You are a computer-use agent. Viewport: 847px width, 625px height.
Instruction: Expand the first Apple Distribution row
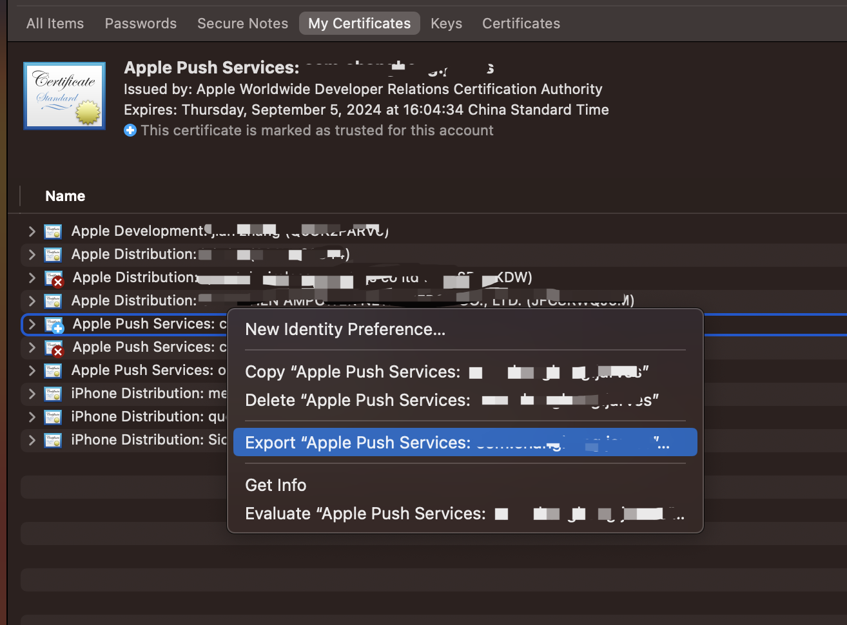tap(32, 255)
